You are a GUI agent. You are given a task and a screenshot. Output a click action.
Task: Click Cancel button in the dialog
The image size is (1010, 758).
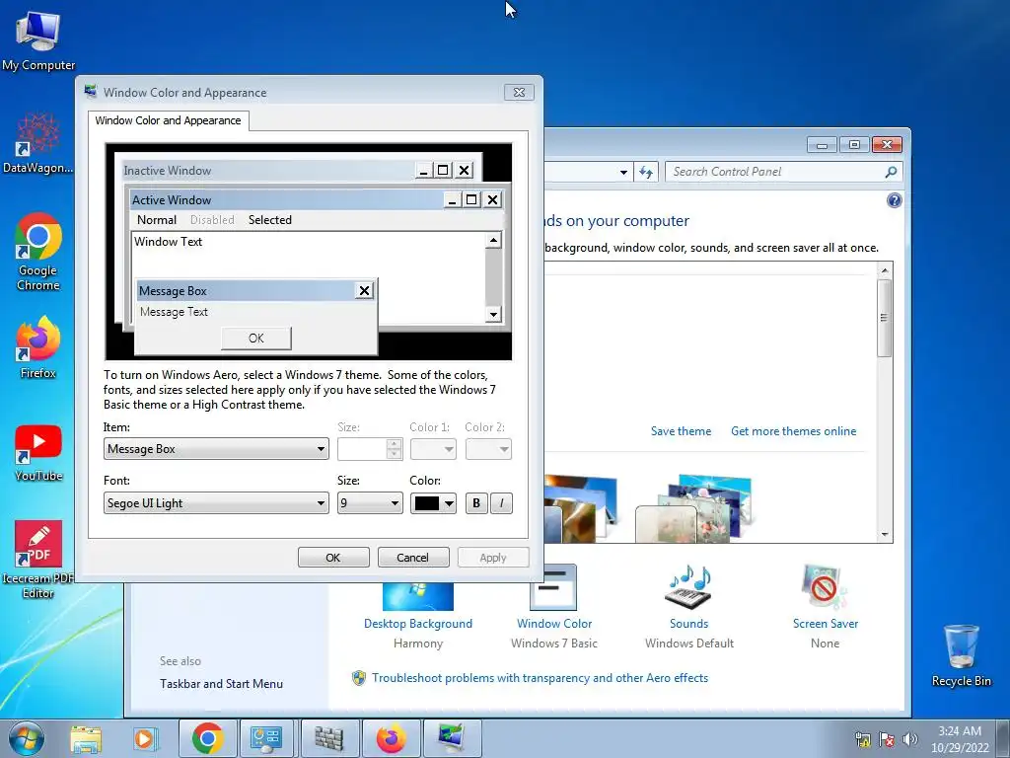[x=413, y=558]
